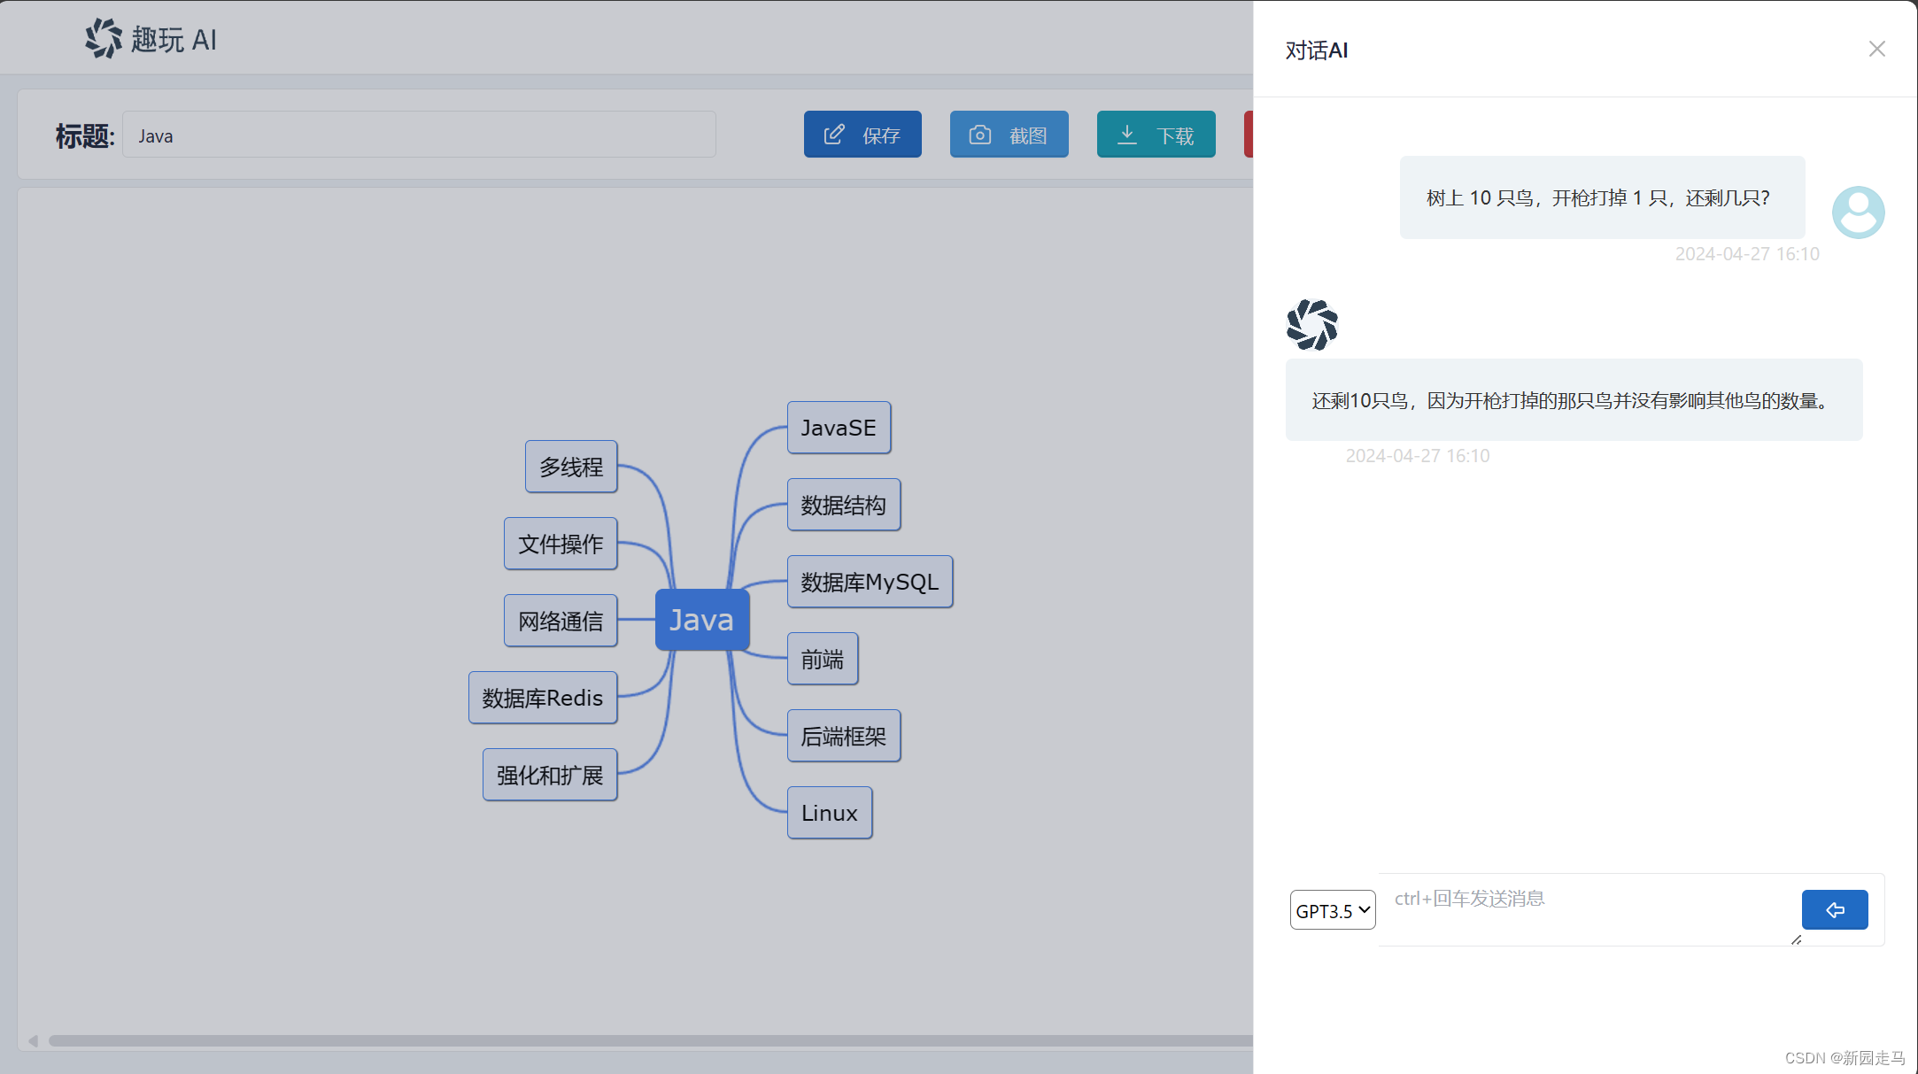Click the AI bot avatar icon
This screenshot has width=1918, height=1074.
click(x=1311, y=325)
